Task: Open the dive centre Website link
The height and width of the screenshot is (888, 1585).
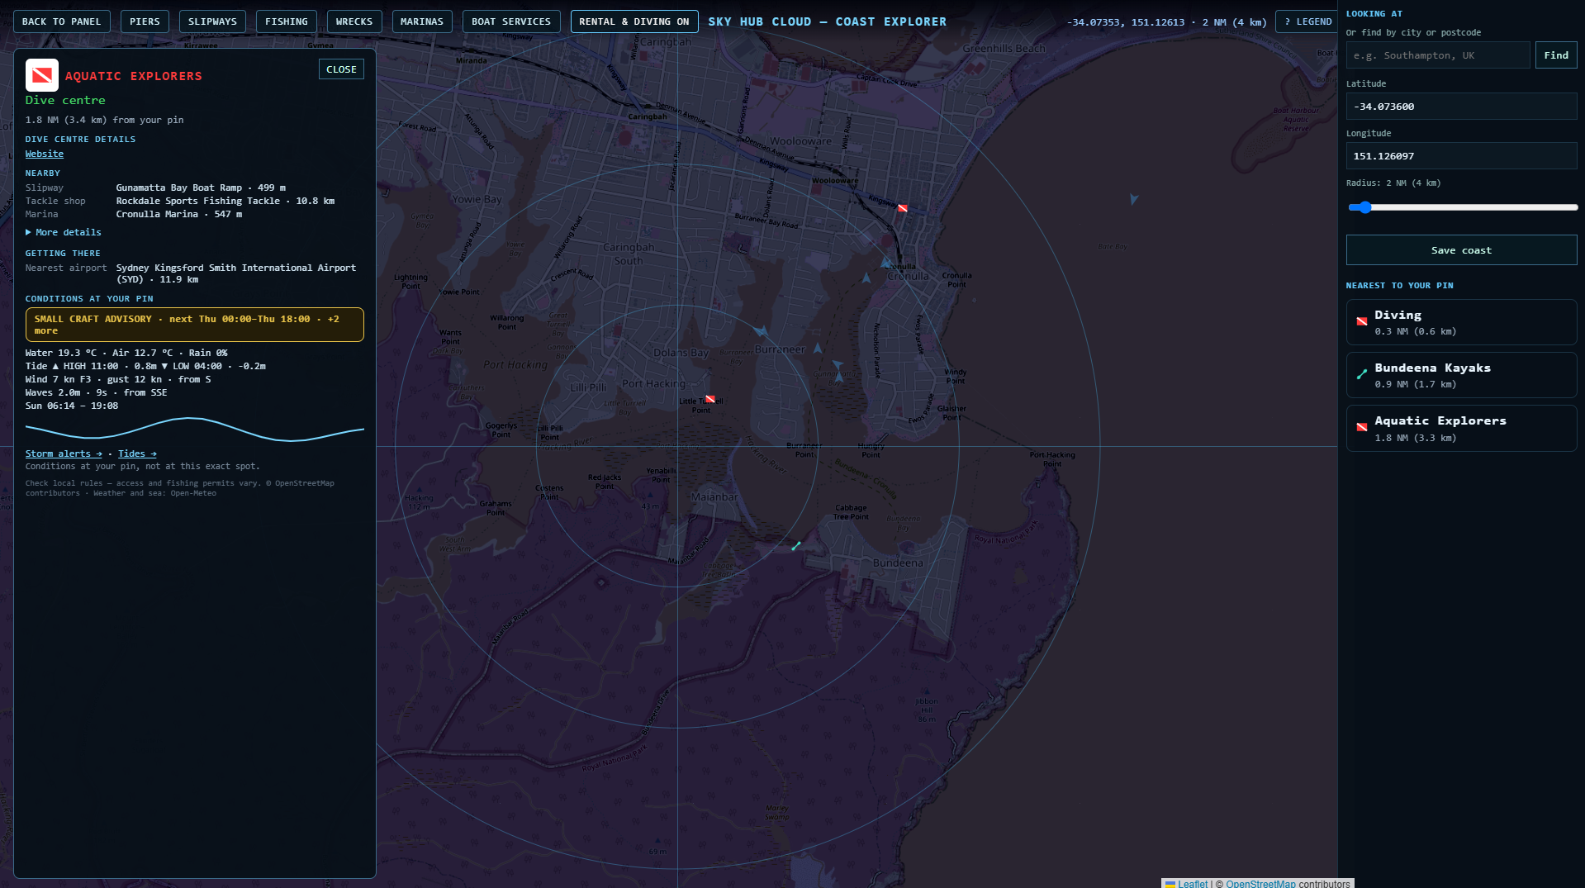Action: click(x=45, y=154)
